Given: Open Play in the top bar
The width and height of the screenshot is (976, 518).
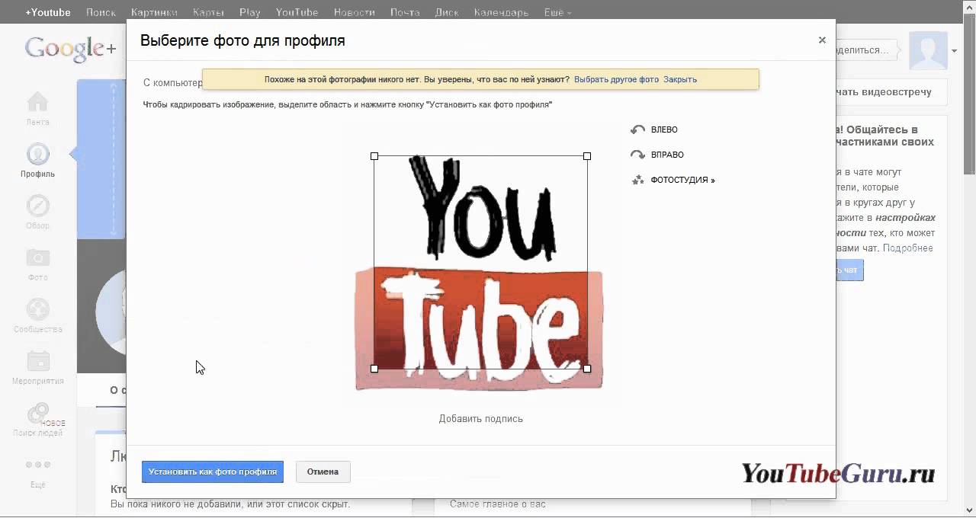Looking at the screenshot, I should [x=249, y=12].
